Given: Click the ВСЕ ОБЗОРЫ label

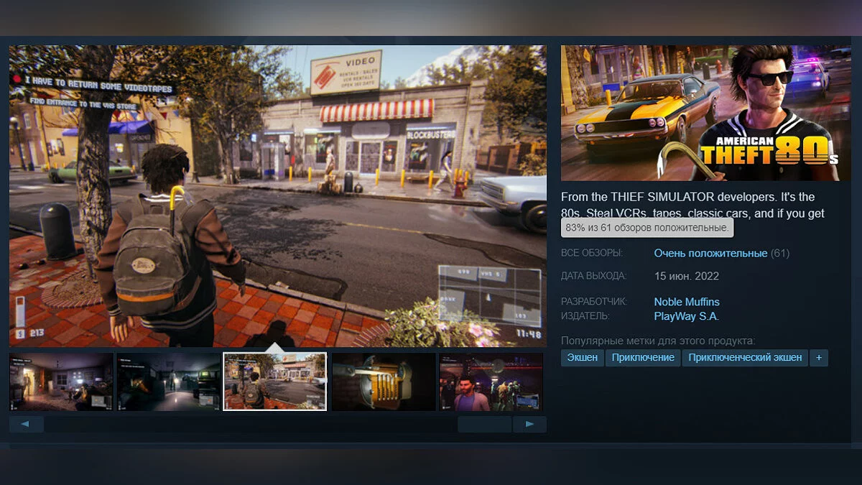Looking at the screenshot, I should pyautogui.click(x=592, y=253).
